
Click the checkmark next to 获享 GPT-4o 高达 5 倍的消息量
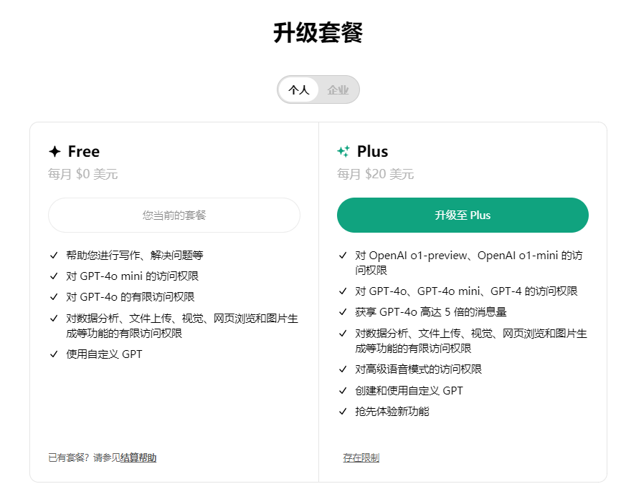tap(342, 311)
